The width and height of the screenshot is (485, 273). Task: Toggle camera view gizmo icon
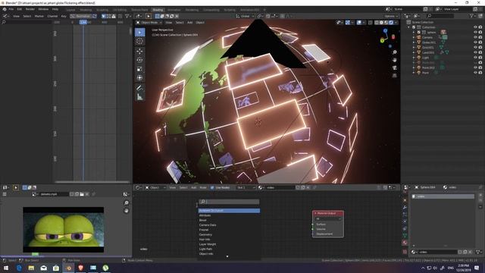[395, 67]
